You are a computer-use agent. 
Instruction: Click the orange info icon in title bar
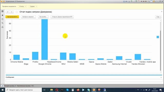point(154,1)
